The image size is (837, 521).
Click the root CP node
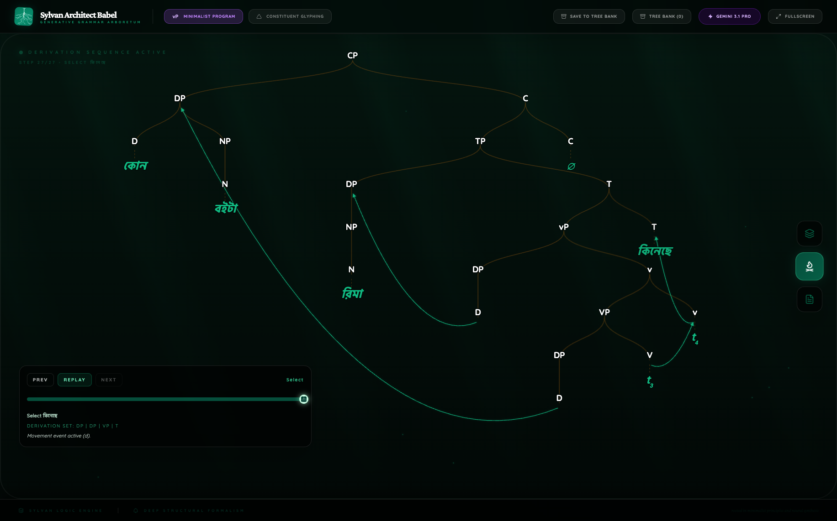point(352,56)
